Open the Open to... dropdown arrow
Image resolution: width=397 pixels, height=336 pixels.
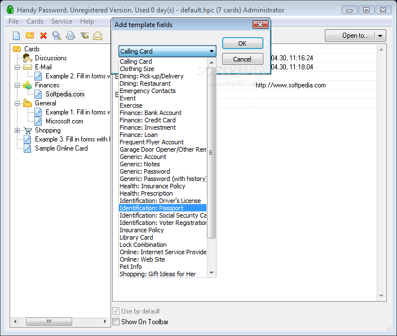[x=380, y=36]
